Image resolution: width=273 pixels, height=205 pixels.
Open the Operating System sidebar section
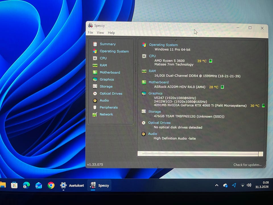pos(114,51)
